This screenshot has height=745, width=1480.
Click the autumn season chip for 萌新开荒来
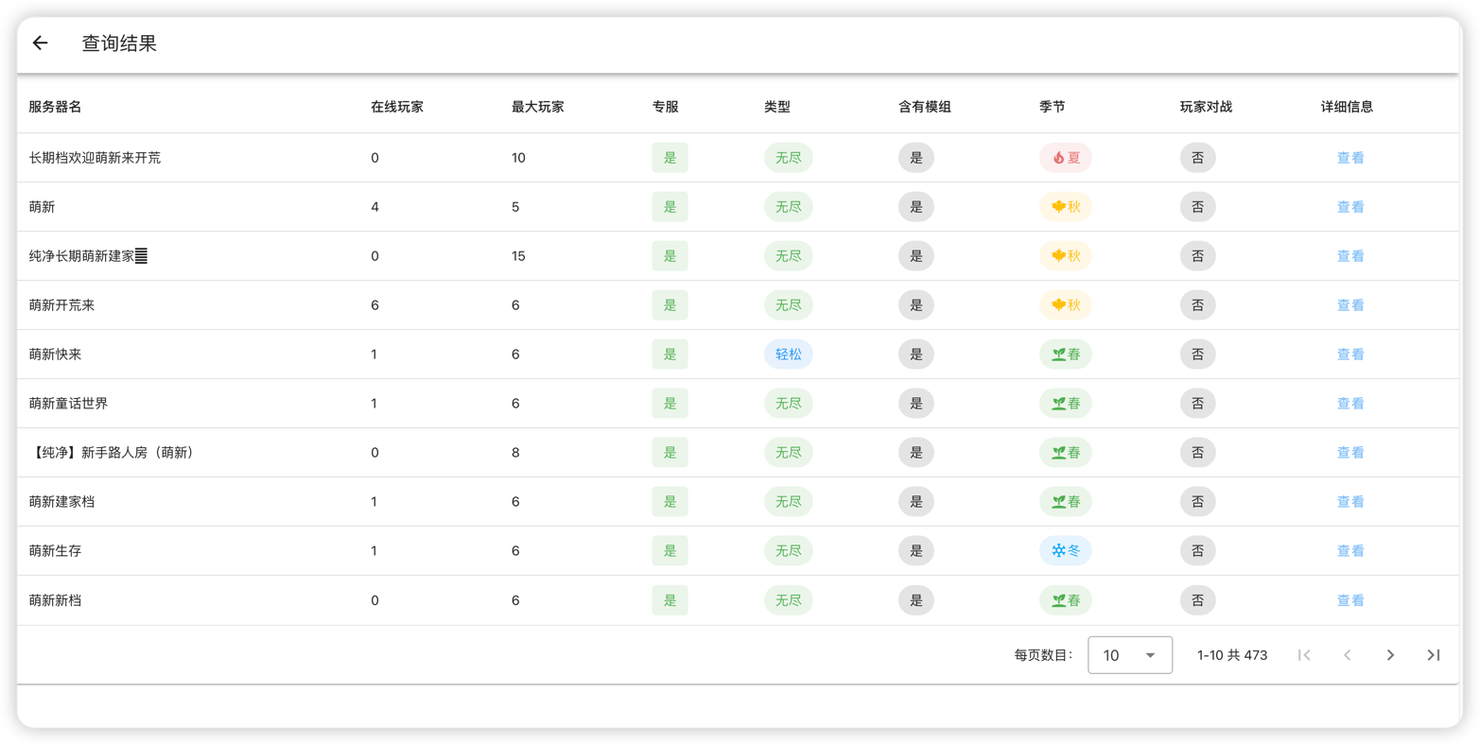pos(1065,305)
